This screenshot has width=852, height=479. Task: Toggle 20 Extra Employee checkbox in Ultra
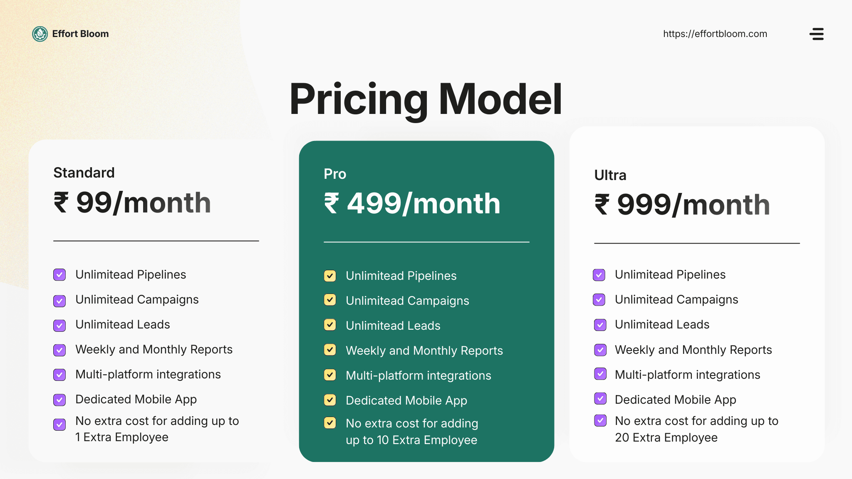600,421
